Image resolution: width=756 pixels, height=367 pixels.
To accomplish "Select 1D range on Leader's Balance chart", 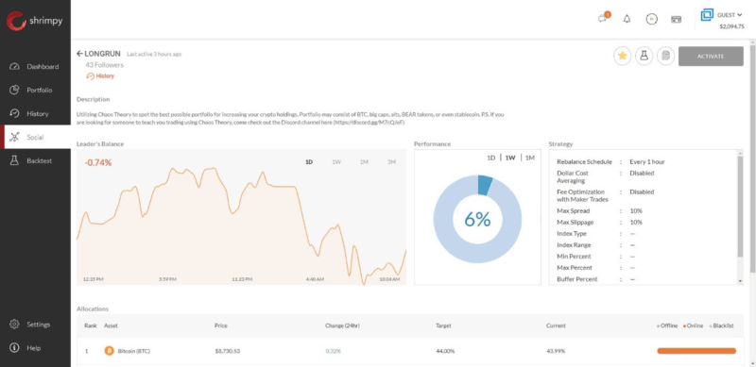I will [309, 162].
